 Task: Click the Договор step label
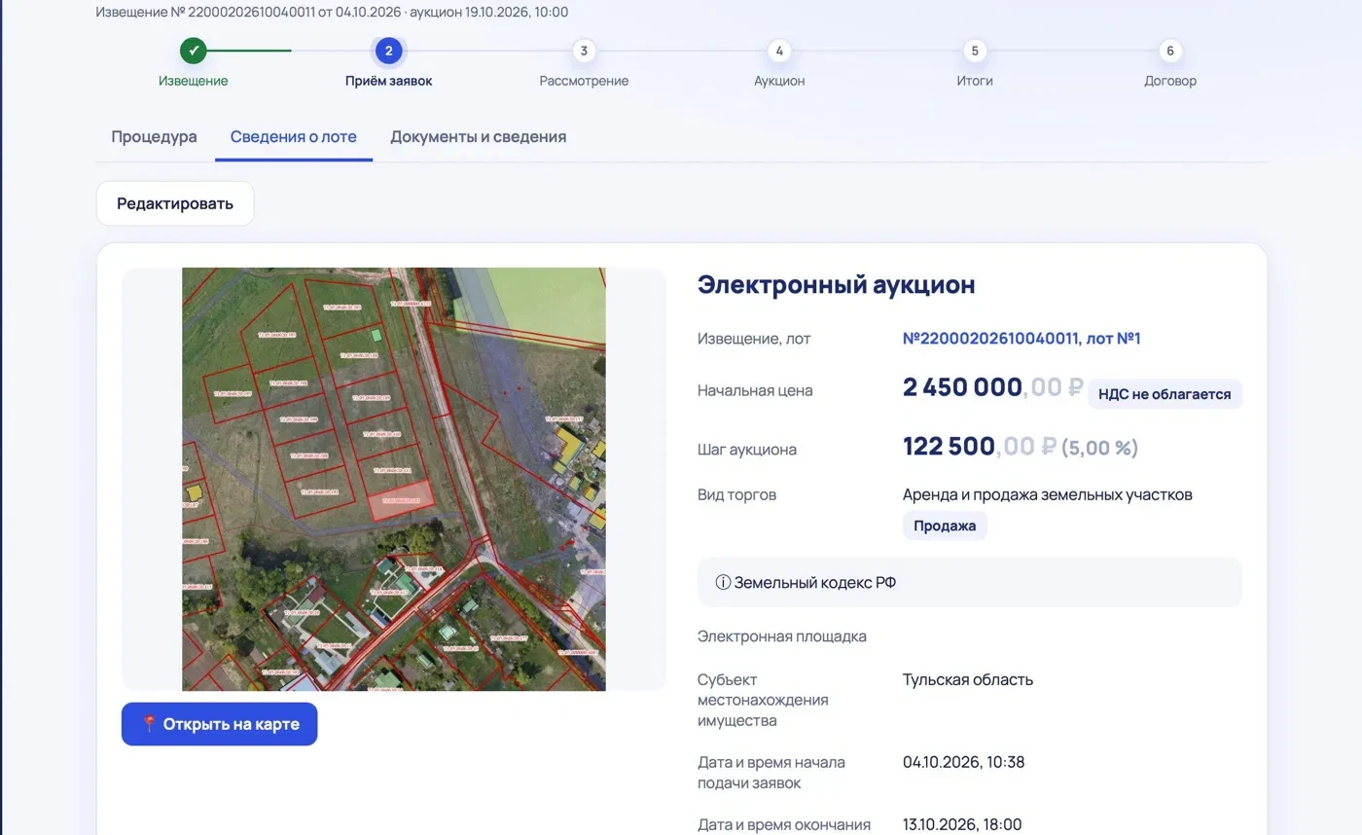(x=1170, y=81)
